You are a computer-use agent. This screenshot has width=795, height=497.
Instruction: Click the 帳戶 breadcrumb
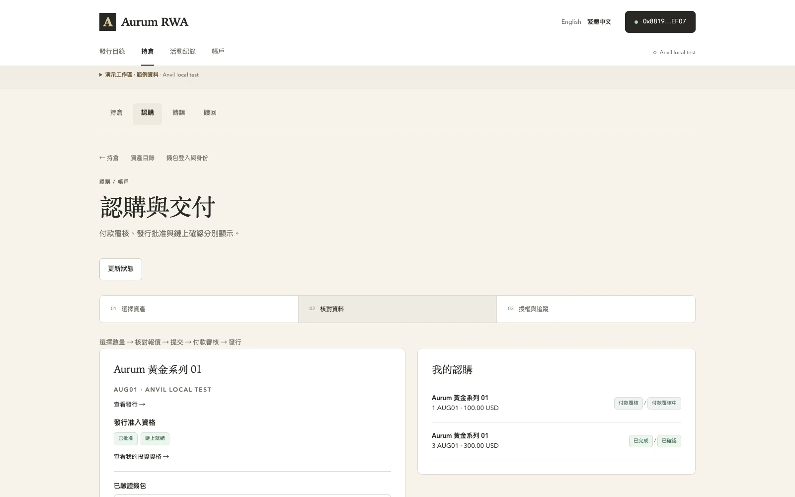(123, 182)
